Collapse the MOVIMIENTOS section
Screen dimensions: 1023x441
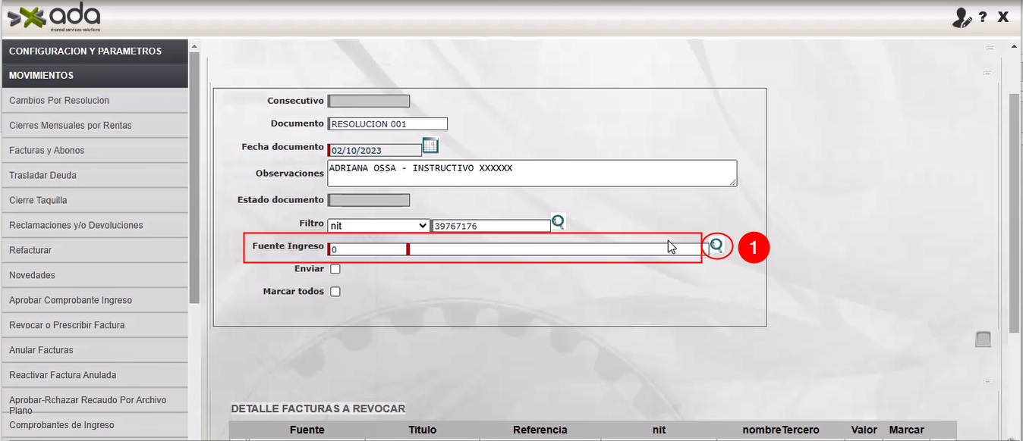94,76
